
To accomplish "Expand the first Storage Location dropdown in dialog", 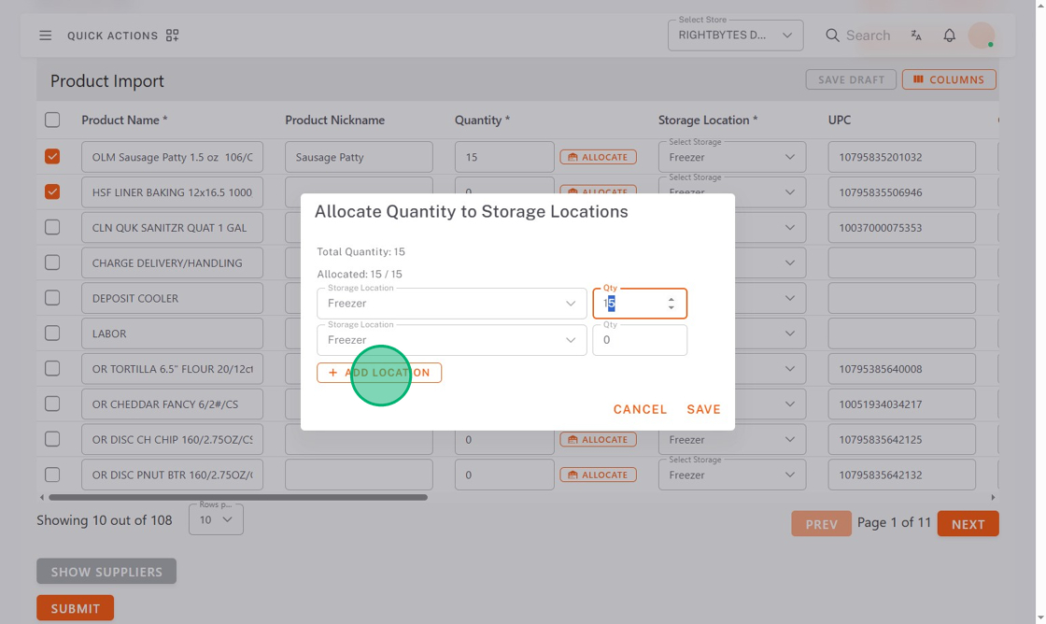I will point(451,304).
